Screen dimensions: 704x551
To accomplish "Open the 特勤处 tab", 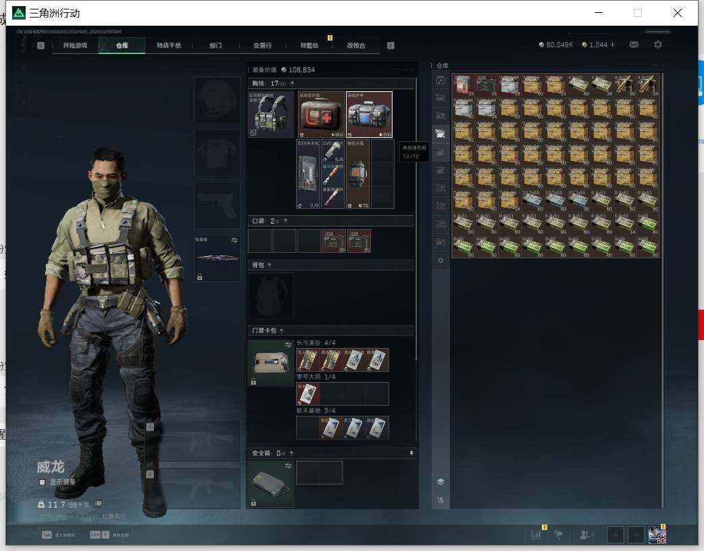I will 309,45.
